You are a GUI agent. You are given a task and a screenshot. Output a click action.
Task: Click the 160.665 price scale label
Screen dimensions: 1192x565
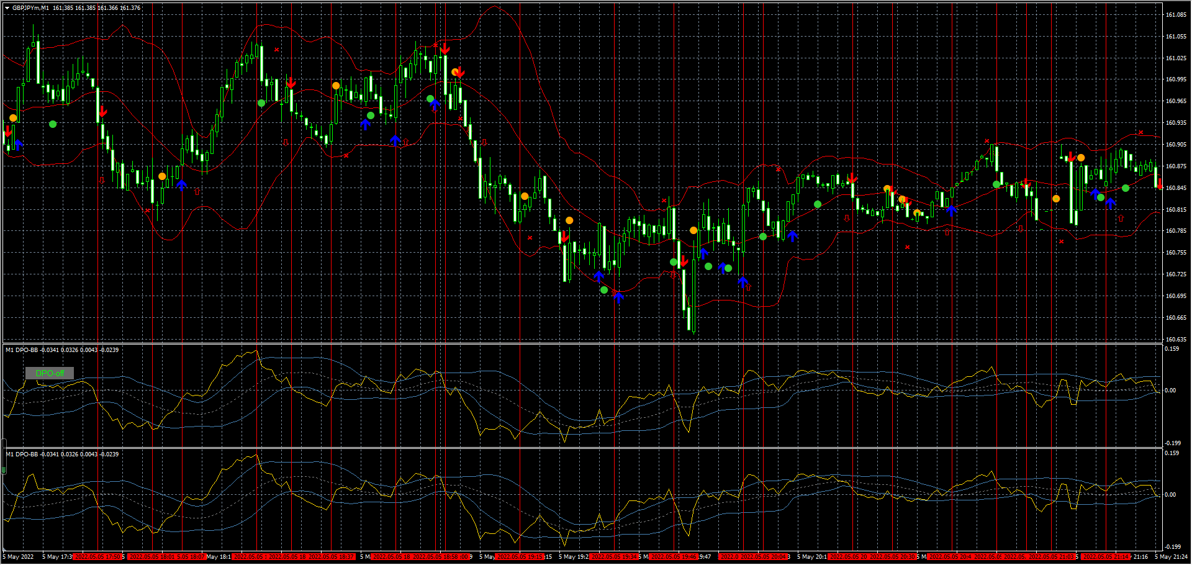[x=1176, y=318]
